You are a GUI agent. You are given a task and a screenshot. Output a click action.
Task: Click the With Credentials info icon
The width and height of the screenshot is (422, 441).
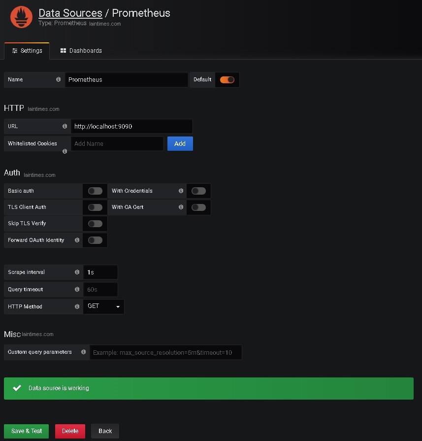coord(181,191)
